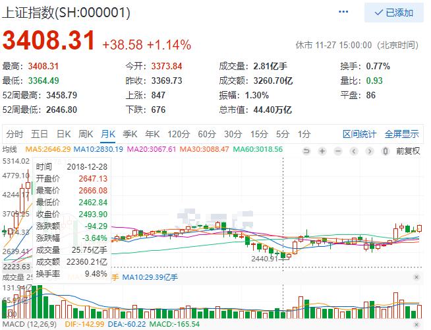Click the 成交额 value 3260.70亿
431x330 pixels.
pyautogui.click(x=273, y=81)
